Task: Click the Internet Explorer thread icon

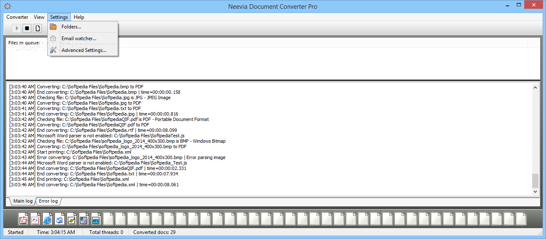Action: [x=47, y=219]
